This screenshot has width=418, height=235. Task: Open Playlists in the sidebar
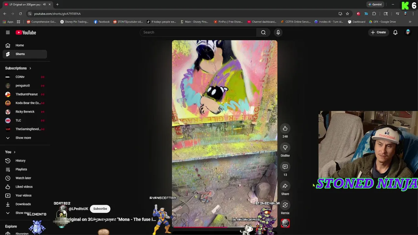25,169
